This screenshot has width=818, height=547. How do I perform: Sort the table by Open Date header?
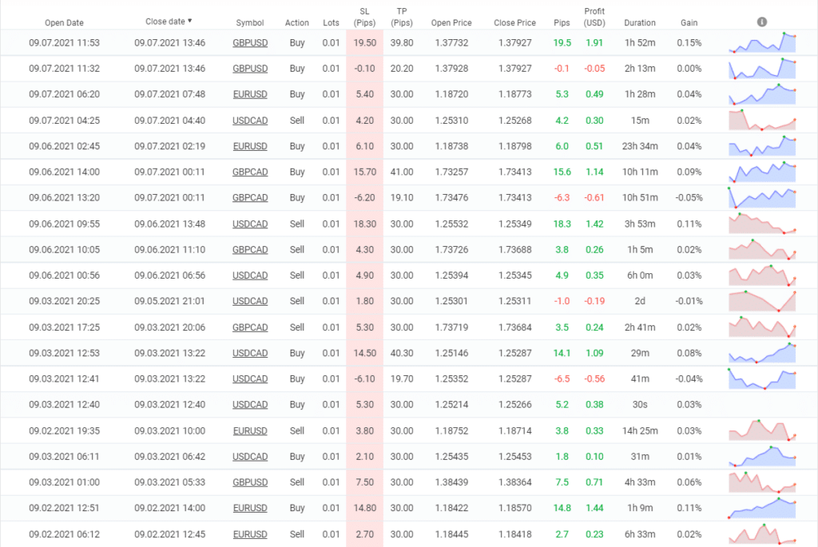[x=64, y=23]
